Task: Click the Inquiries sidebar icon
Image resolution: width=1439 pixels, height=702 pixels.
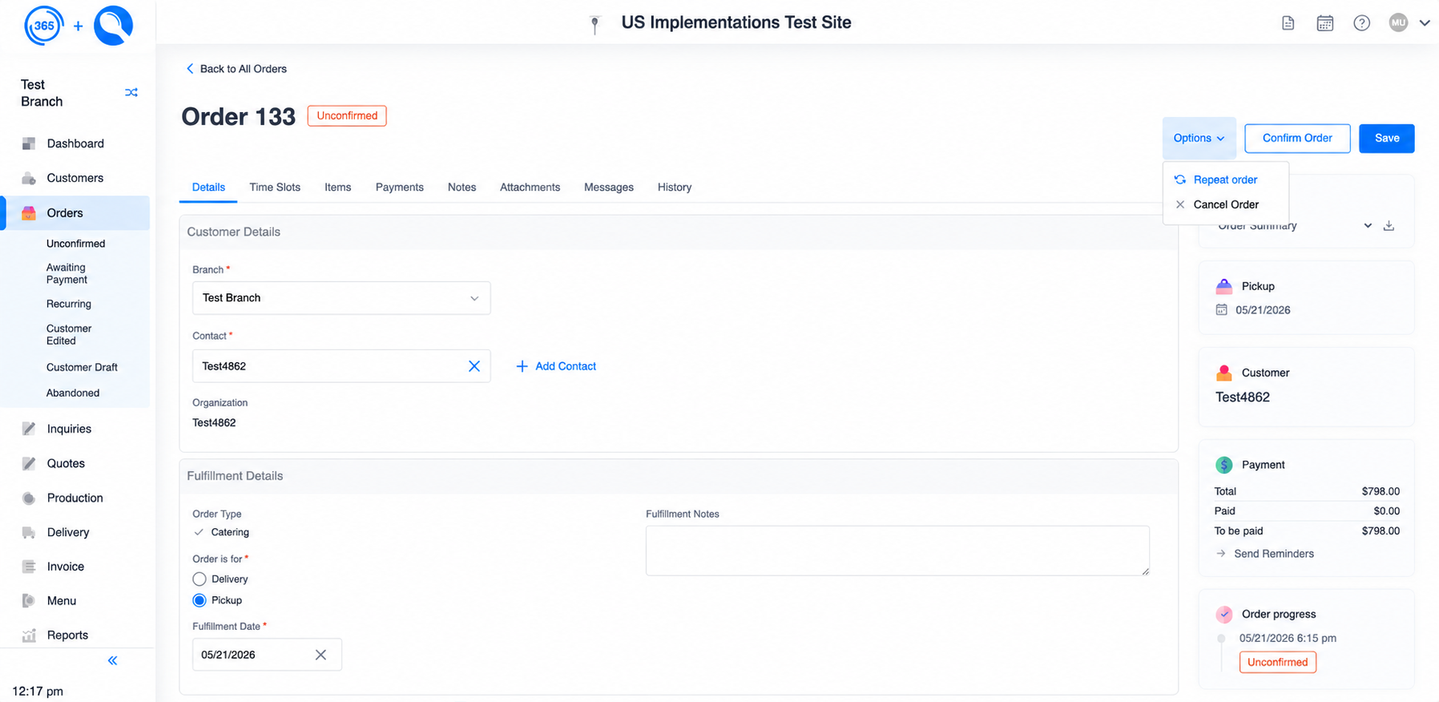Action: click(x=29, y=429)
